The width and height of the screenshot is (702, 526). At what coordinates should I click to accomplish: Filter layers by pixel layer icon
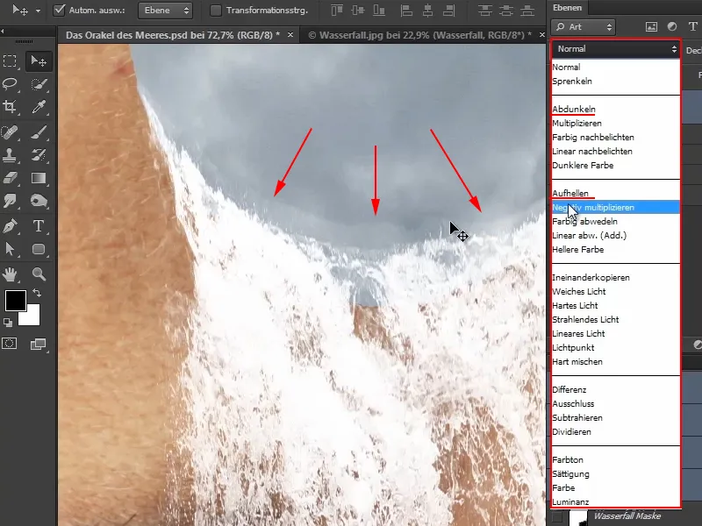pyautogui.click(x=651, y=27)
